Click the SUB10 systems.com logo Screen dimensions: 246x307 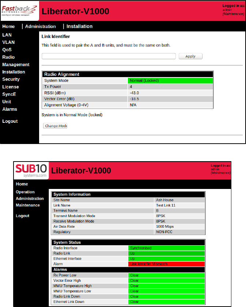[31, 171]
